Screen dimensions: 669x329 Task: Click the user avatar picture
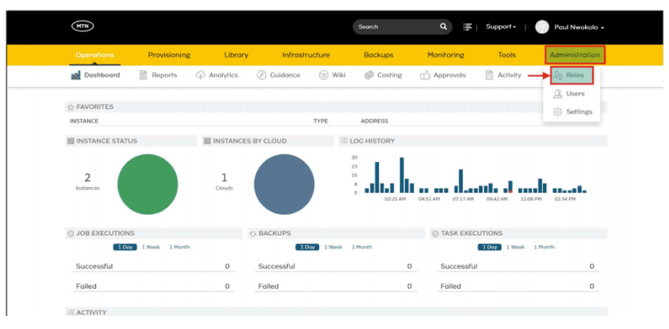pos(542,27)
